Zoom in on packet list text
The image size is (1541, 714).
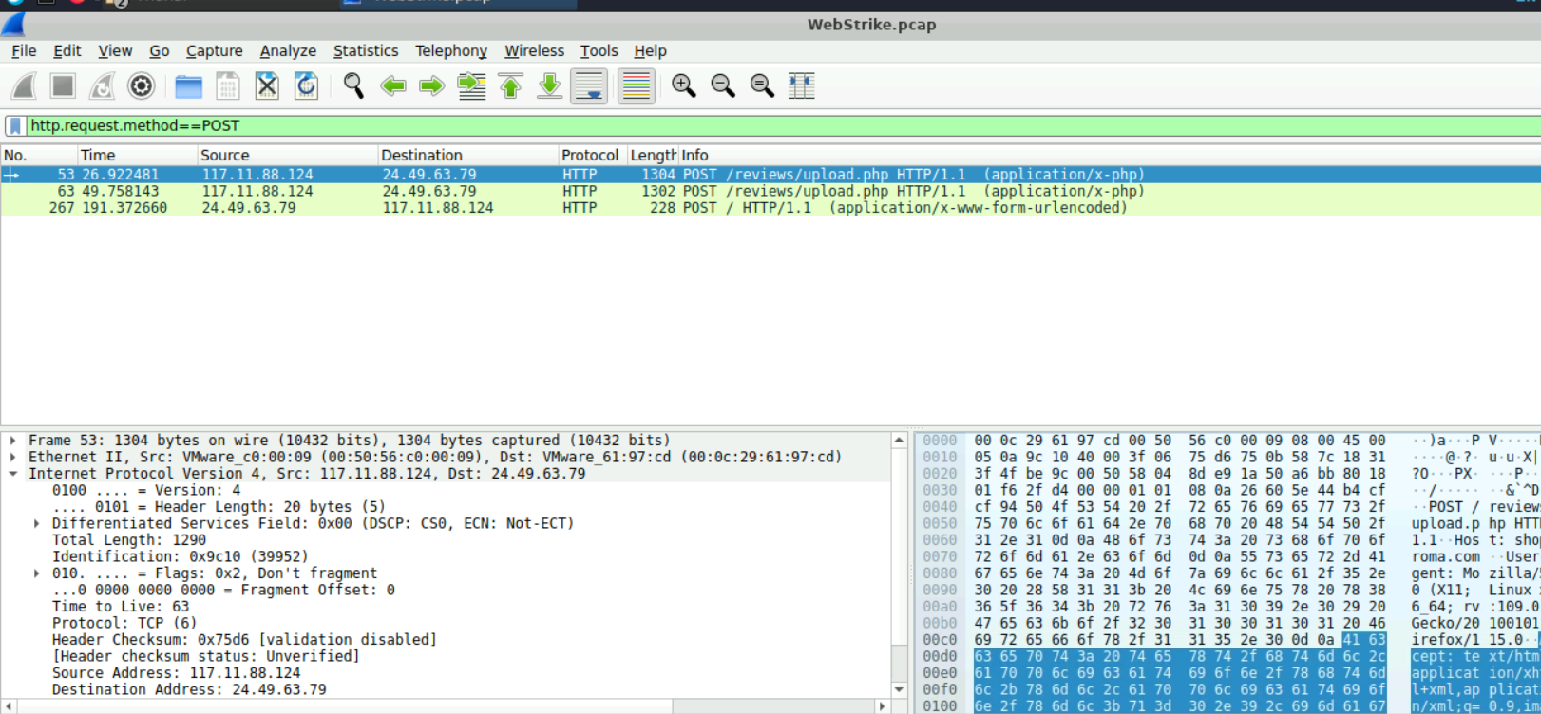point(683,86)
